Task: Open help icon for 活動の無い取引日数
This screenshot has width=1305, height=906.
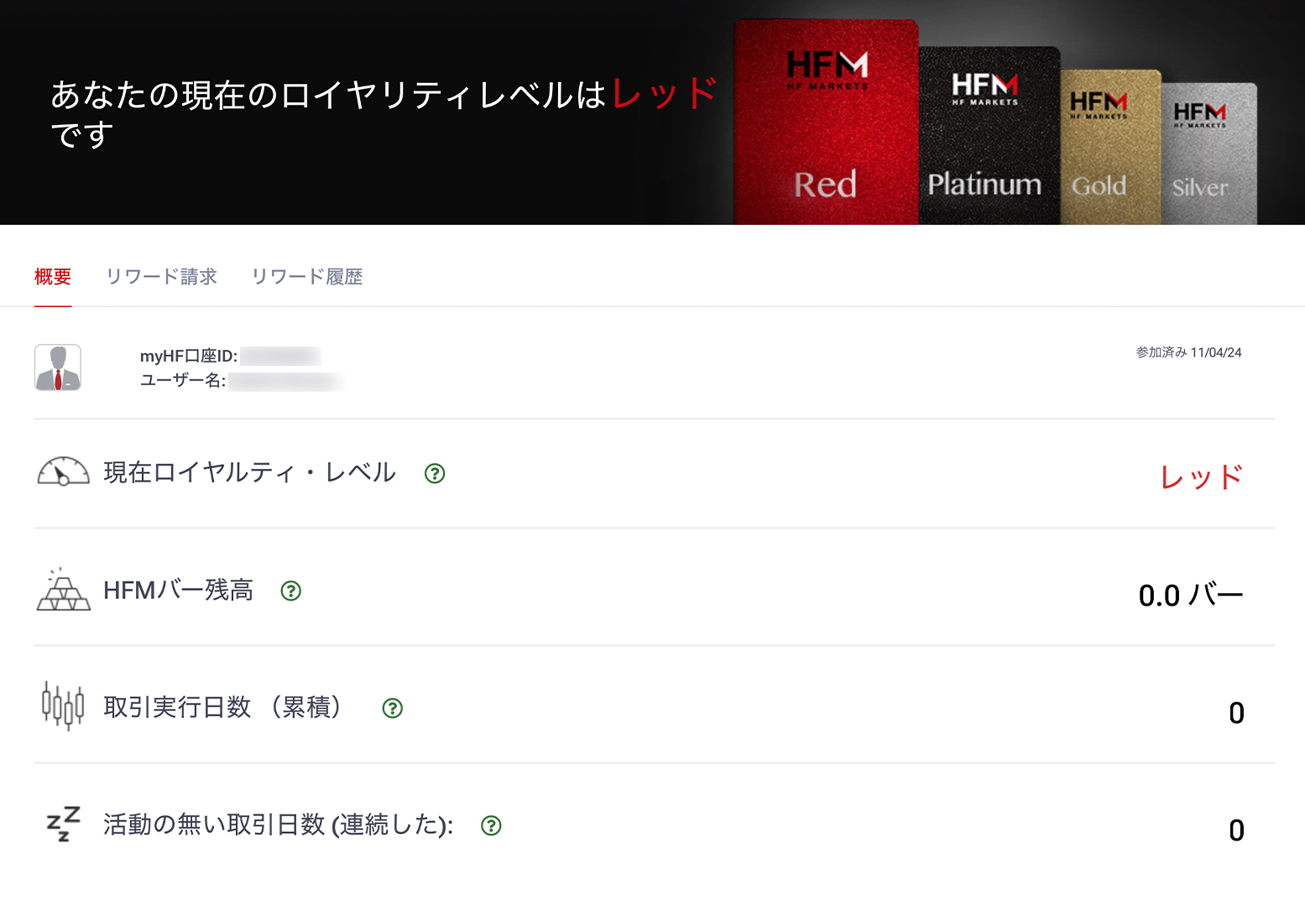Action: [x=491, y=825]
